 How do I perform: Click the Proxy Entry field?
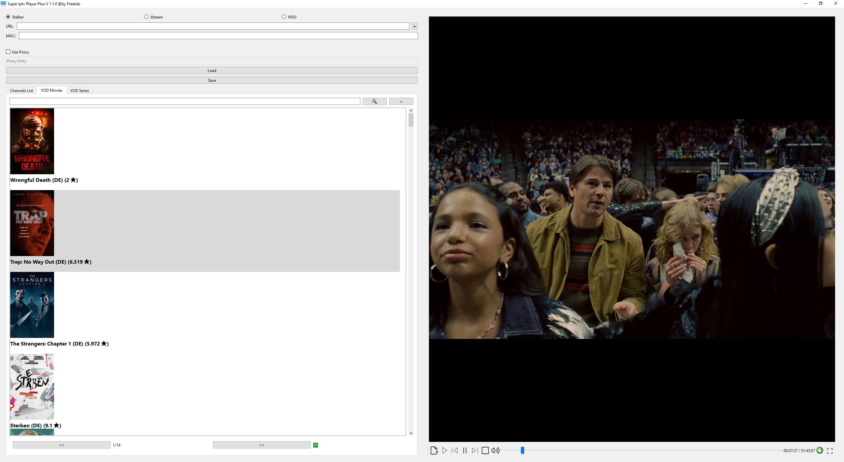tap(212, 61)
